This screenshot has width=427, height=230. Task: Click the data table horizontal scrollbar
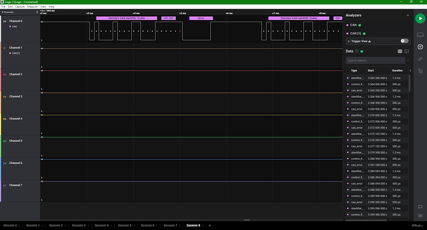tap(366, 220)
